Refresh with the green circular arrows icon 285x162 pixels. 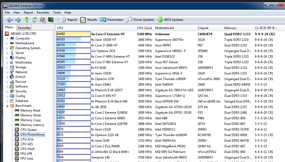(x=35, y=20)
